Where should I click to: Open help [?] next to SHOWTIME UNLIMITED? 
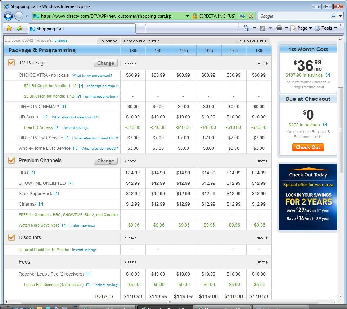71,183
